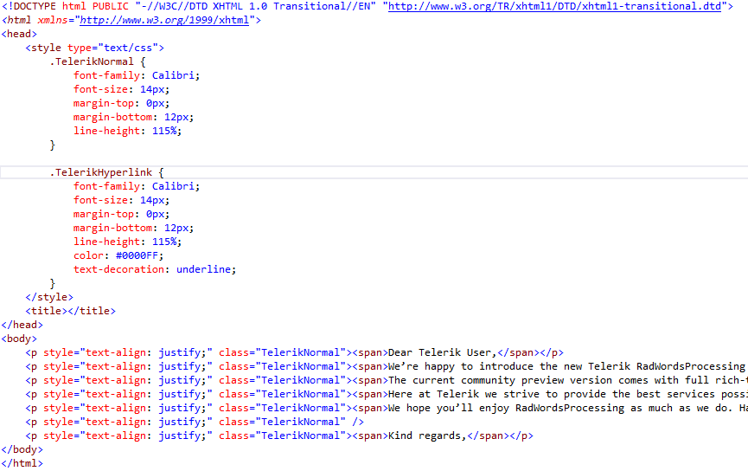Viewport: 748px width, 471px height.
Task: Click the color: #0000FF value
Action: point(137,255)
